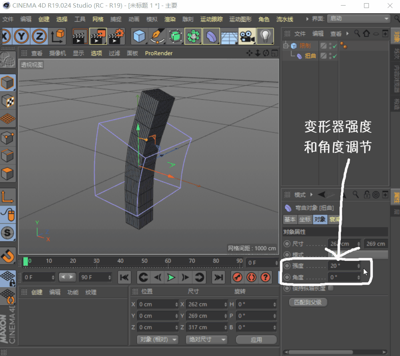Open the 运动图形 menu

click(x=240, y=19)
